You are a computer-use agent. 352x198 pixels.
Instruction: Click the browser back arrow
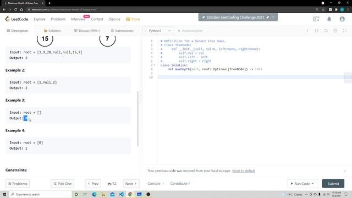[4, 9]
